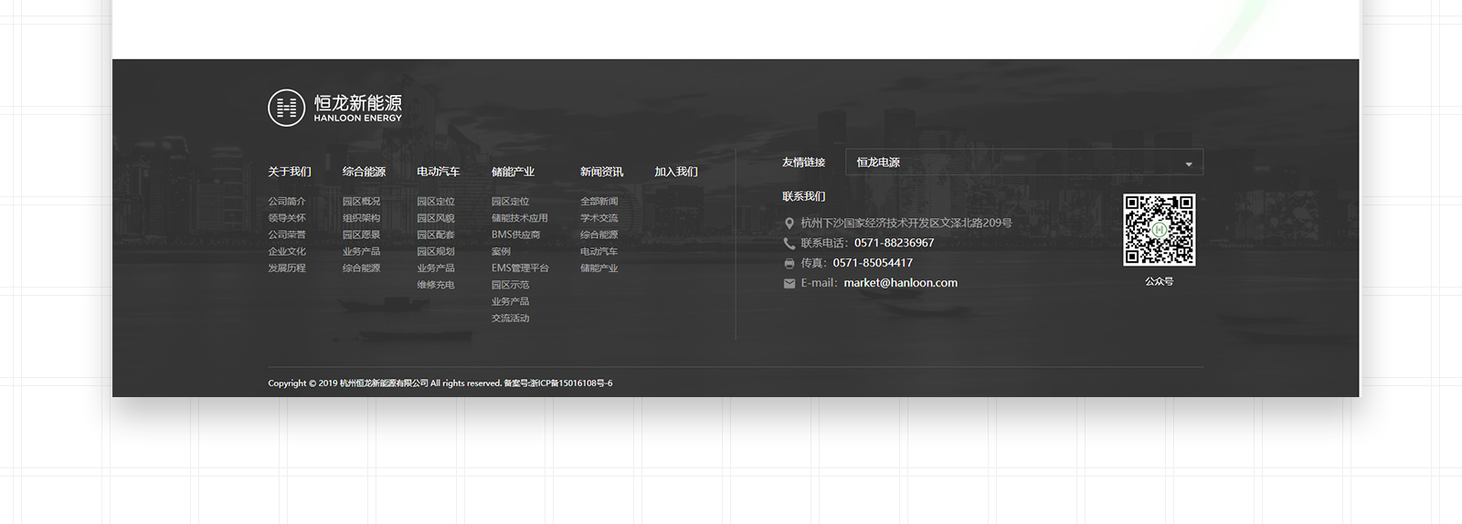Open the 公司简介 link

(x=287, y=202)
